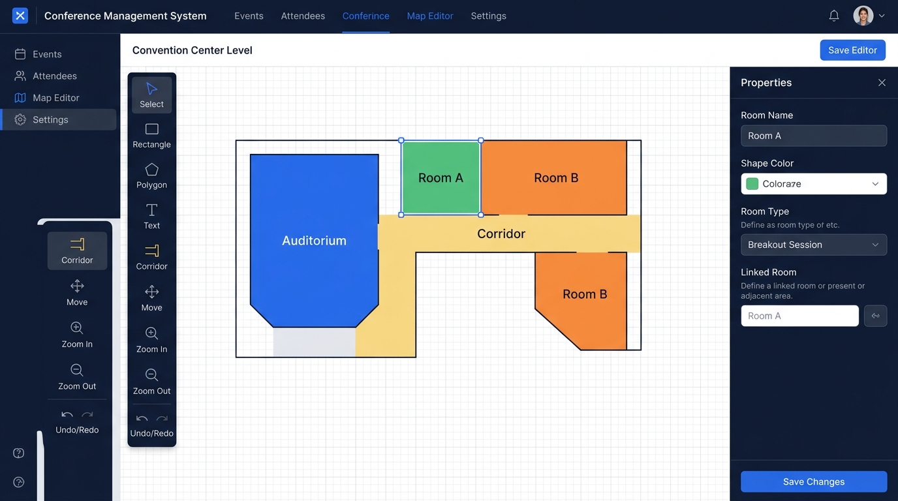Select the rectangular orange Room B next to Room A

point(555,177)
